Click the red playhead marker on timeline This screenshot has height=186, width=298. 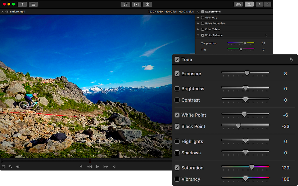pyautogui.click(x=90, y=161)
